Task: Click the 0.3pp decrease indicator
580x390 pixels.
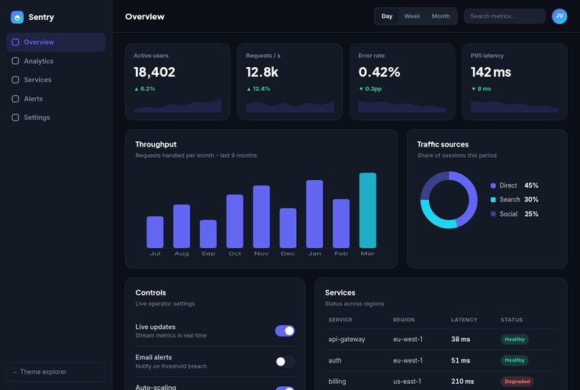Action: coord(370,89)
